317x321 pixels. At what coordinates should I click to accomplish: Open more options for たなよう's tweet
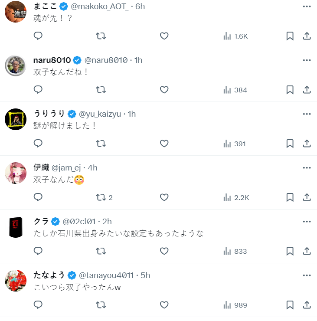(307, 275)
